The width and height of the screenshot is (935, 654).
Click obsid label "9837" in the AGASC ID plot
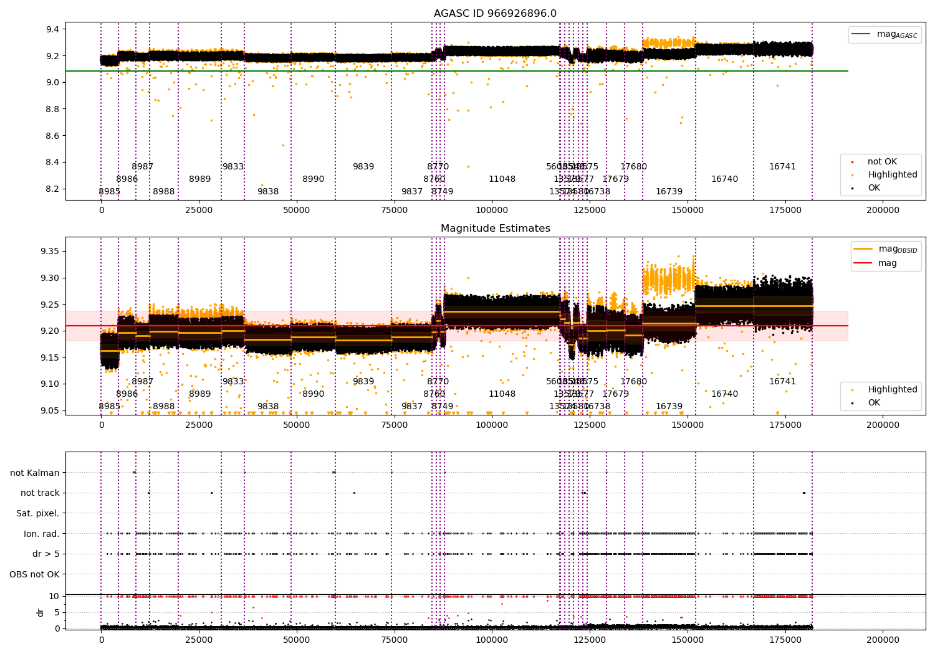[x=412, y=192]
